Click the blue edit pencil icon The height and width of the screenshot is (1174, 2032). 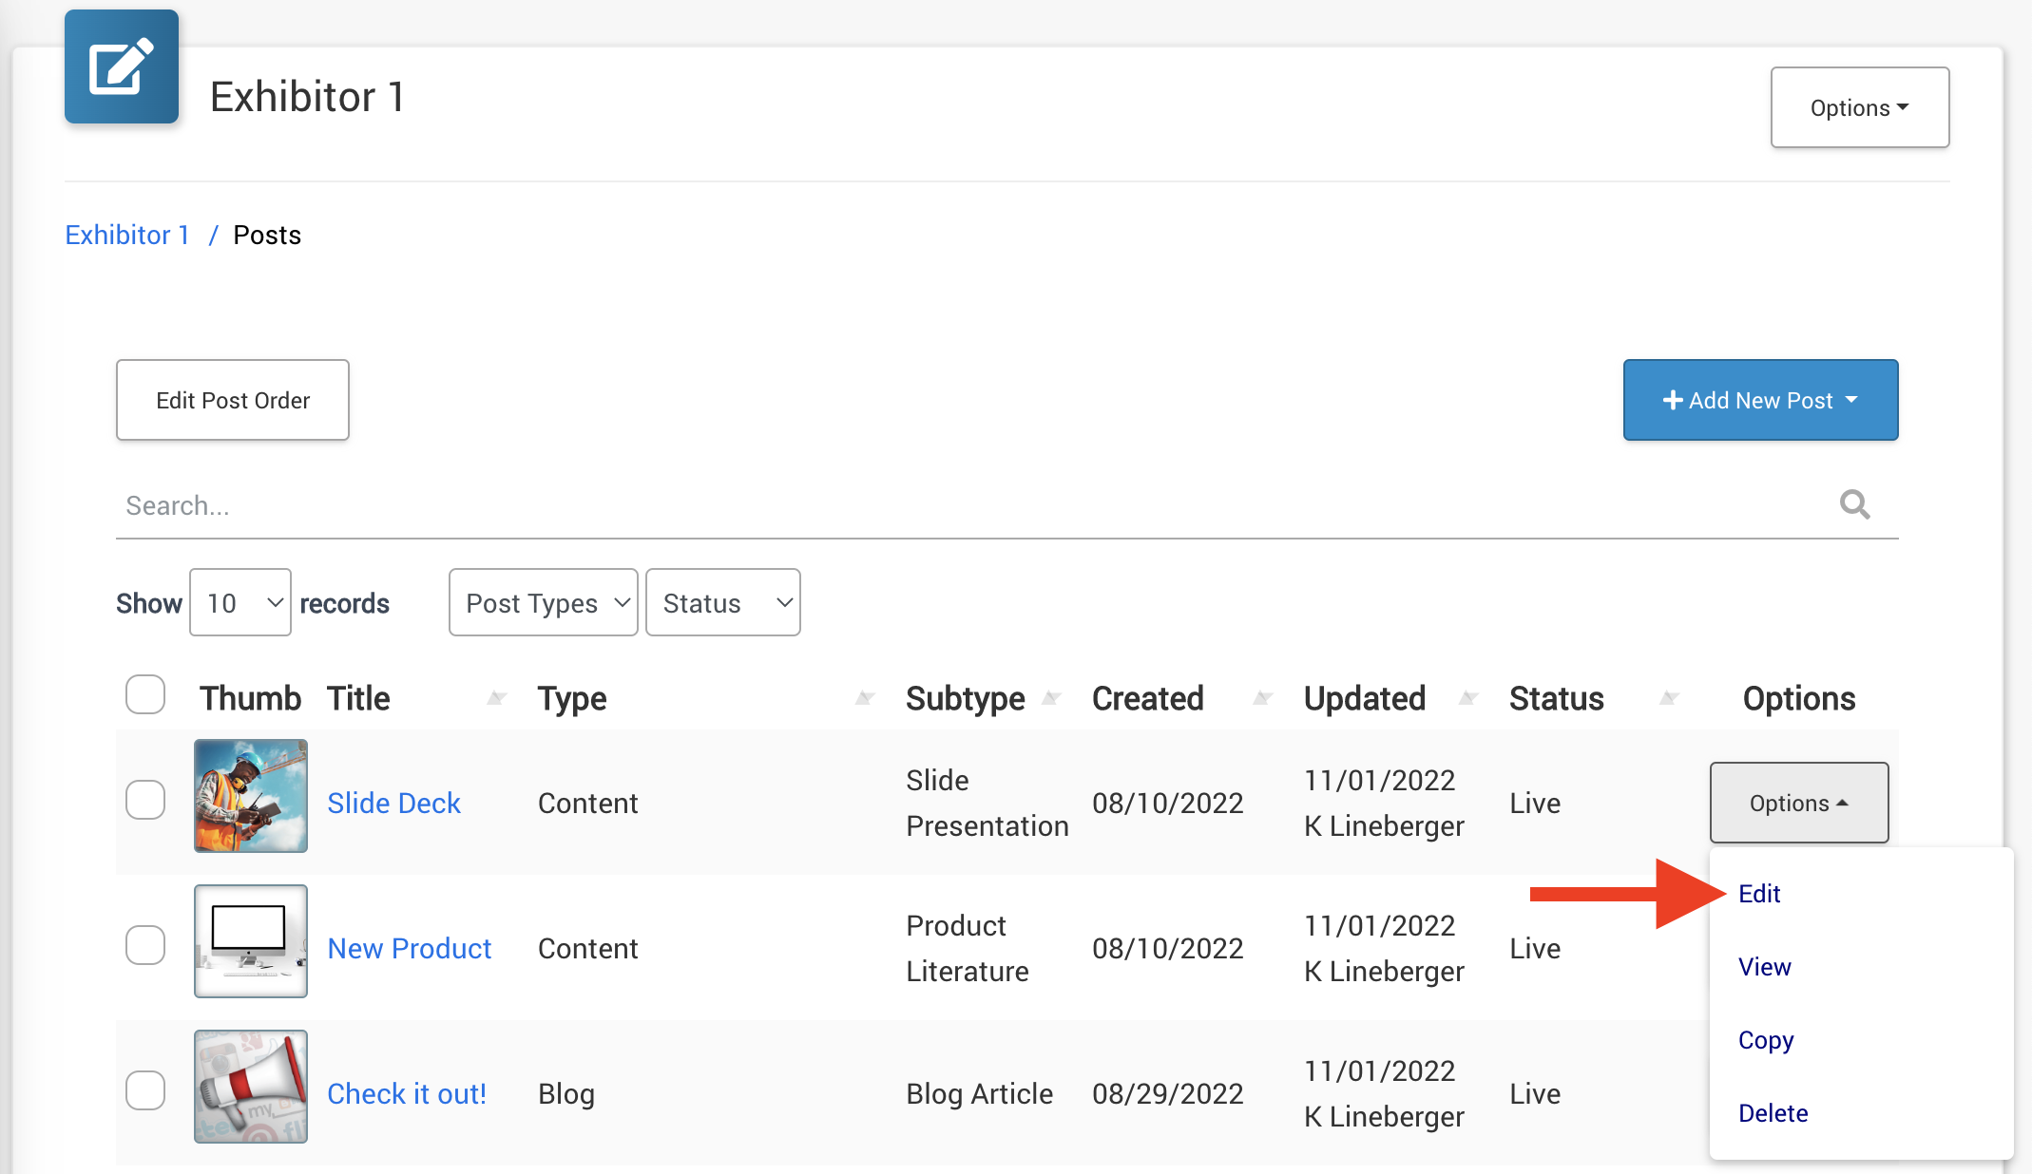[x=121, y=66]
